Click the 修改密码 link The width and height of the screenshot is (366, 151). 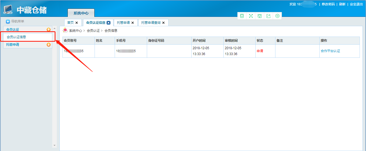coord(328,4)
